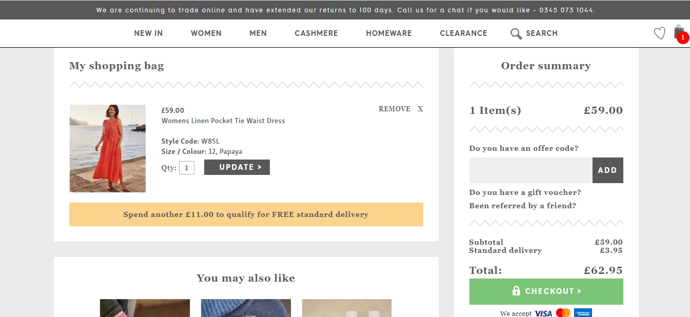The height and width of the screenshot is (317, 690).
Task: Click the Visa payment logo
Action: pyautogui.click(x=543, y=313)
